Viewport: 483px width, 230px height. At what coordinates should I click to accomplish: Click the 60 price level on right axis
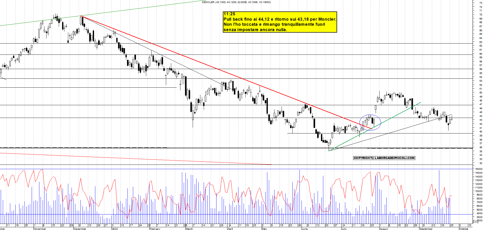(x=481, y=54)
